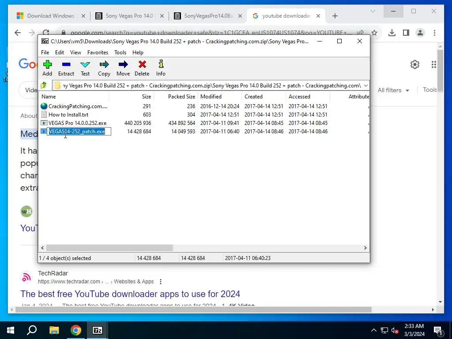
Task: Open the Favorites menu
Action: click(98, 53)
